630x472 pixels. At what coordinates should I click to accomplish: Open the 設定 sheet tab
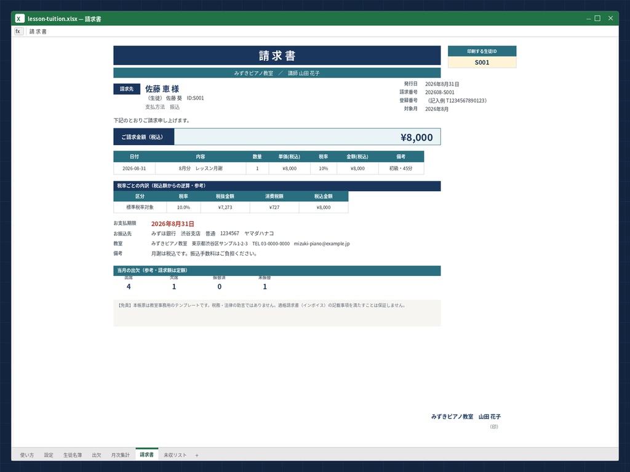click(x=49, y=455)
